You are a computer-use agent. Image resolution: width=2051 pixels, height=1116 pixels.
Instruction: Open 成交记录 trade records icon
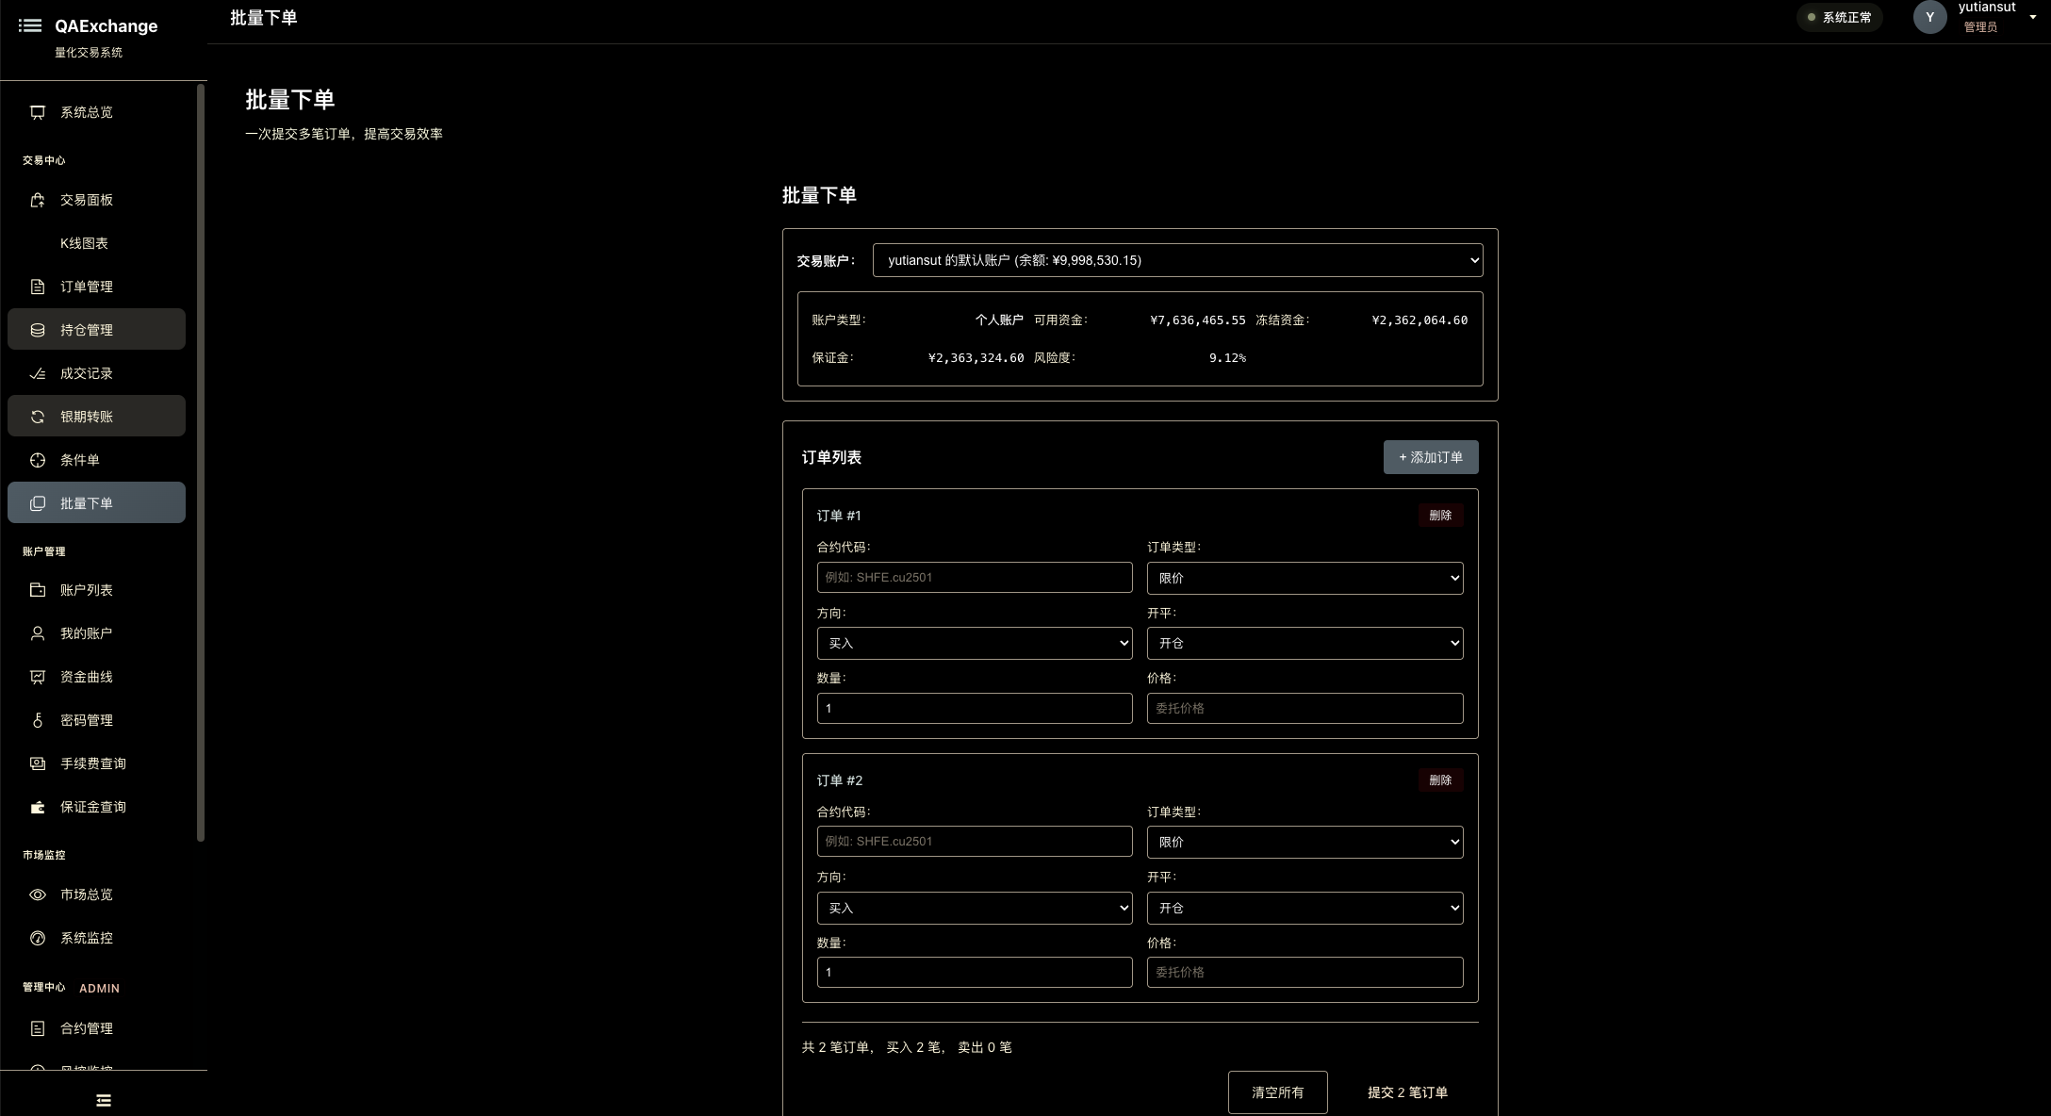tap(37, 373)
